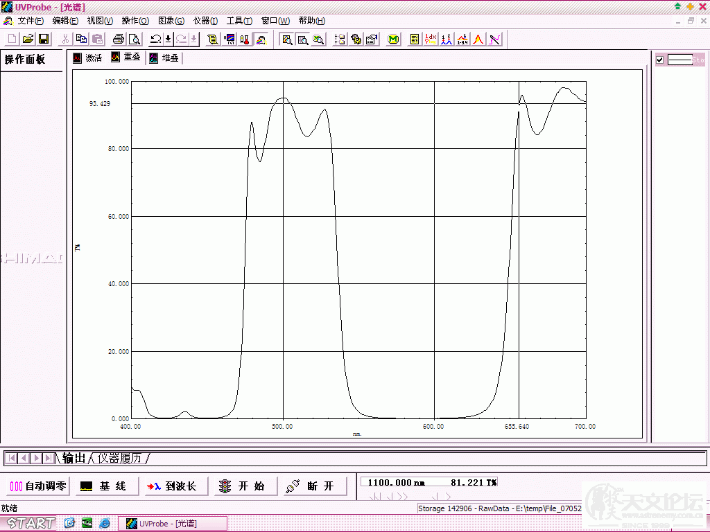The image size is (710, 532).
Task: Save the spectrum with the floppy disk icon
Action: (44, 39)
